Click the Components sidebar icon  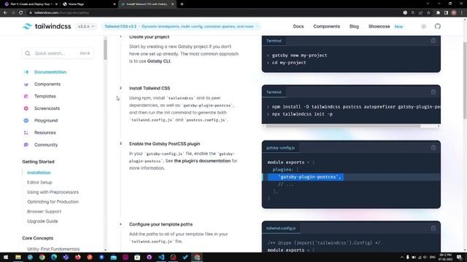point(26,84)
